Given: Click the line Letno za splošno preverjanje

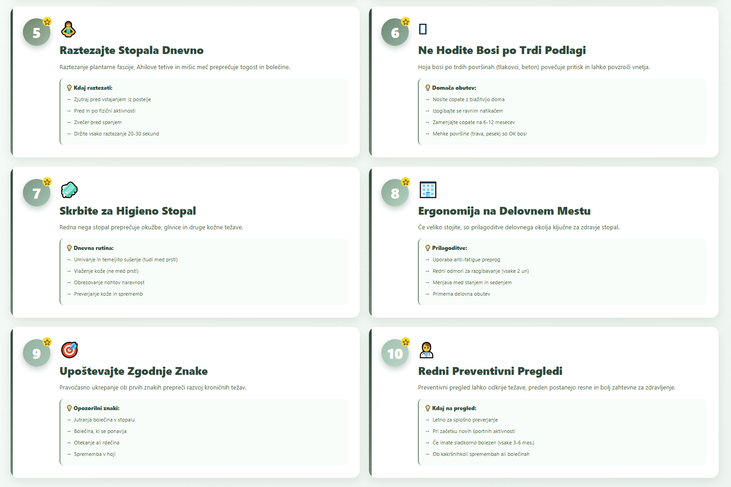Looking at the screenshot, I should click(x=465, y=420).
